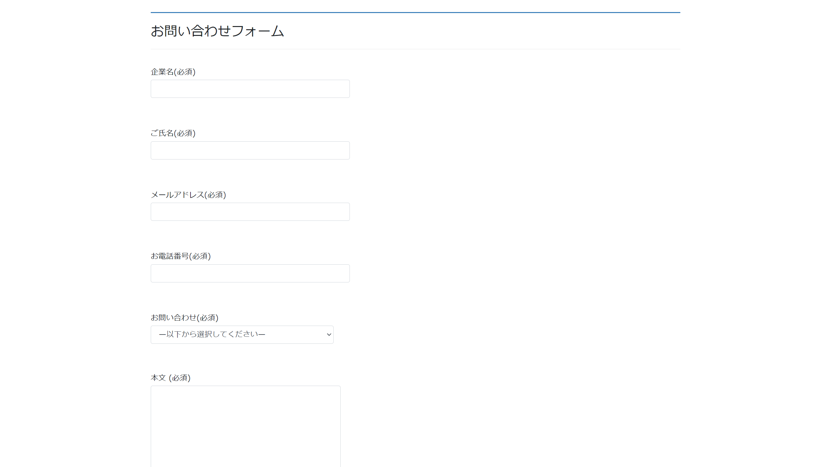Click the chevron arrow in inquiry dropdown
This screenshot has width=831, height=467.
(329, 335)
